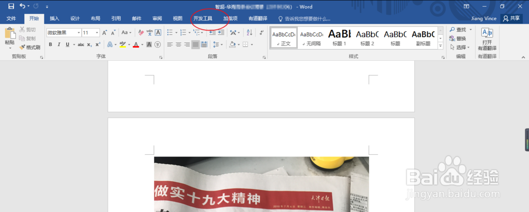
Task: Open Youdao Translate (打开有道翻译)
Action: [487, 39]
